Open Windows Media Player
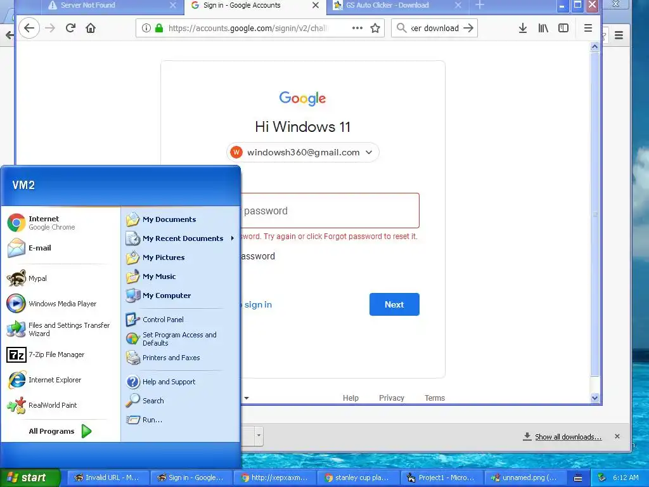 pyautogui.click(x=60, y=304)
